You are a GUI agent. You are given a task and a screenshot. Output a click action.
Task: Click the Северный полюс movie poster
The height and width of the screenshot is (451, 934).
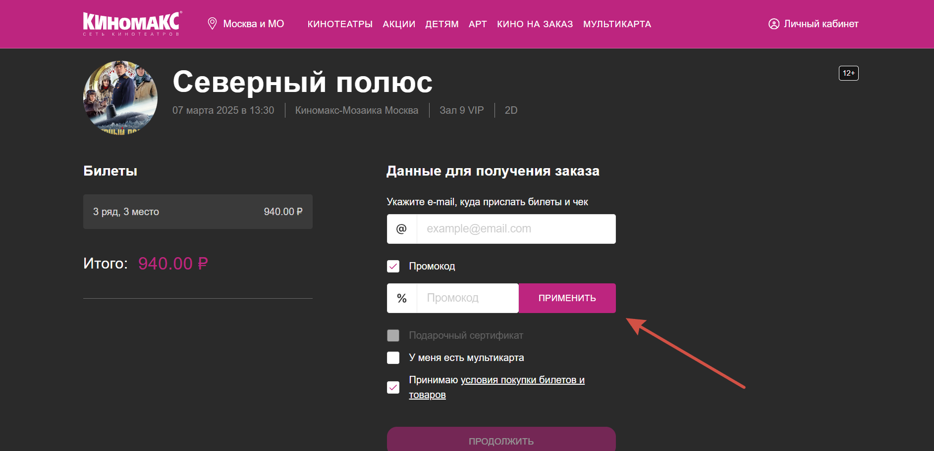120,97
